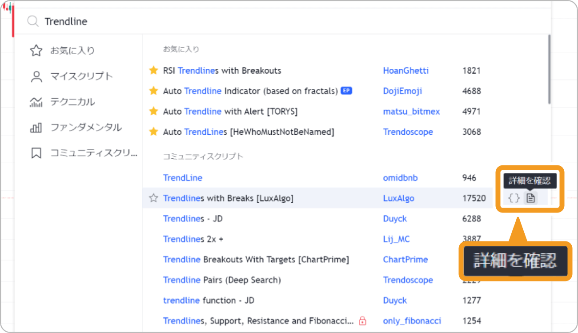
Task: Click the bar chart icon for ファンダメンタル
Action: [x=36, y=128]
